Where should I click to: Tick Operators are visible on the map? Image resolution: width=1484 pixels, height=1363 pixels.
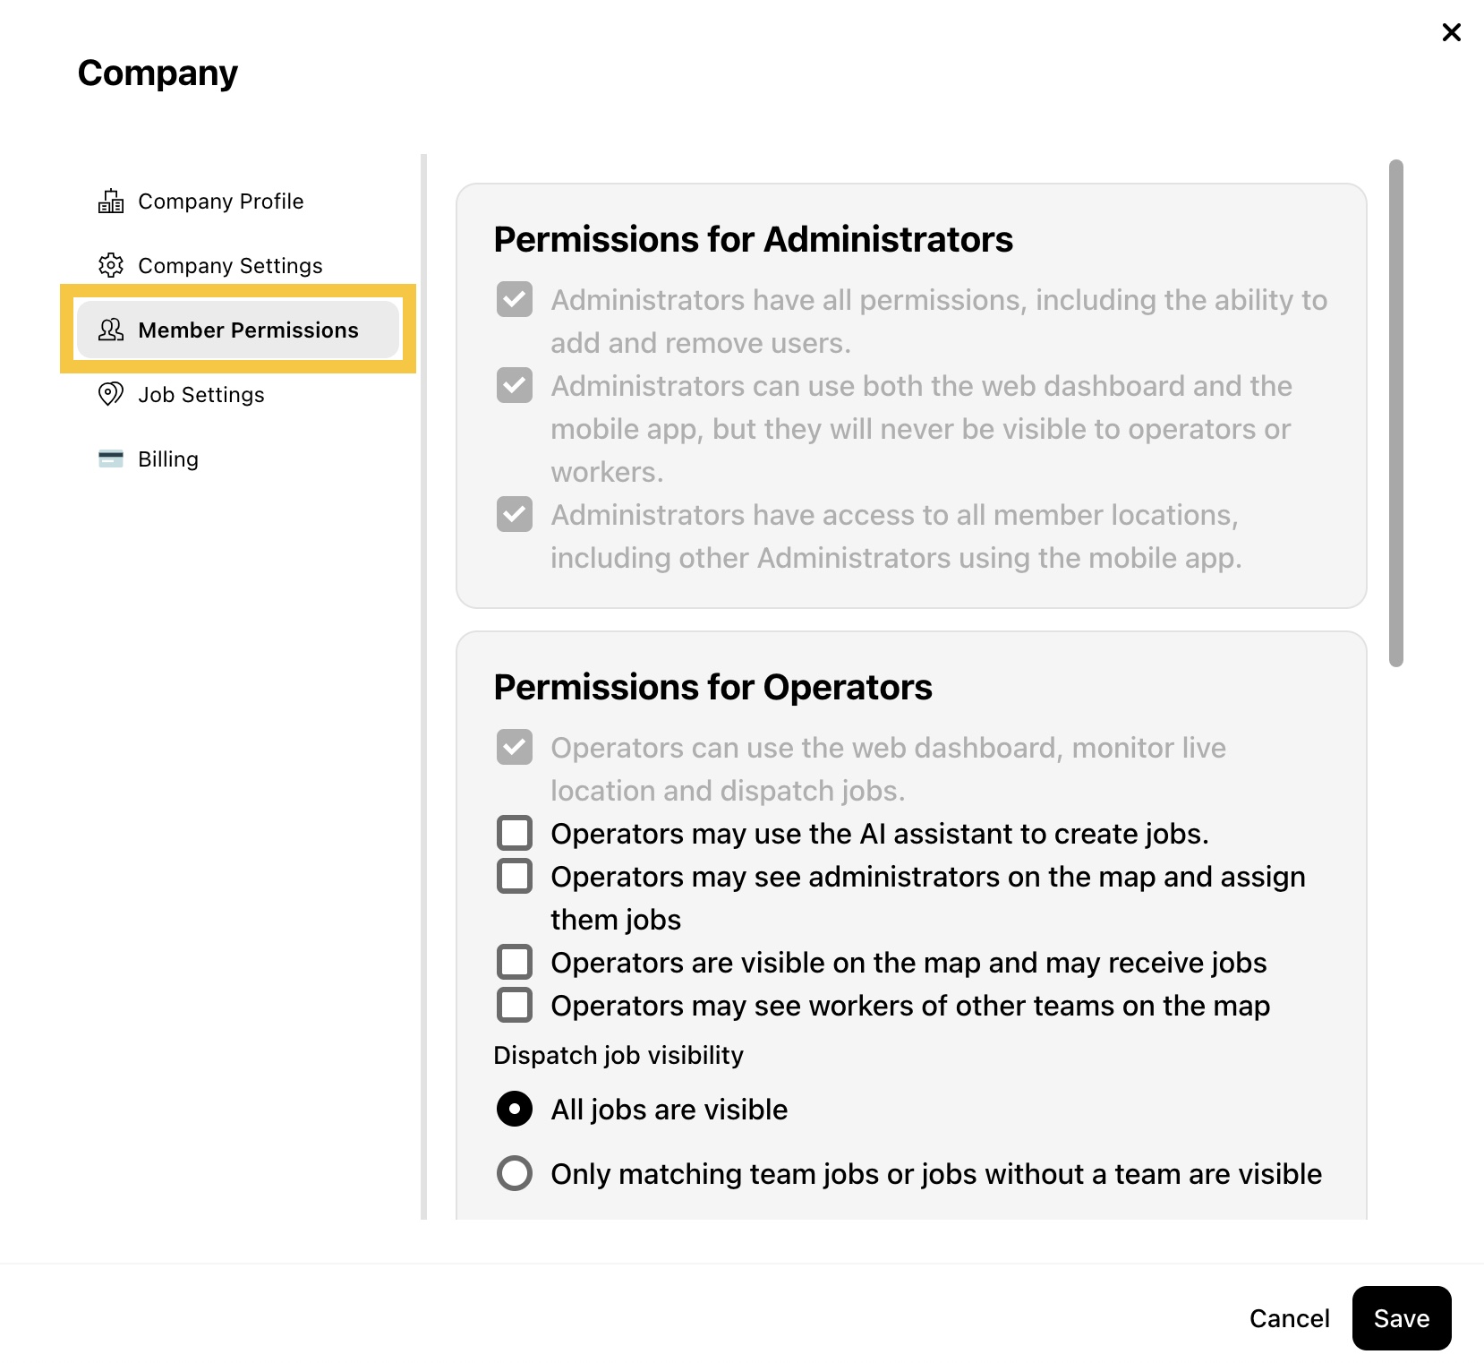pyautogui.click(x=515, y=962)
